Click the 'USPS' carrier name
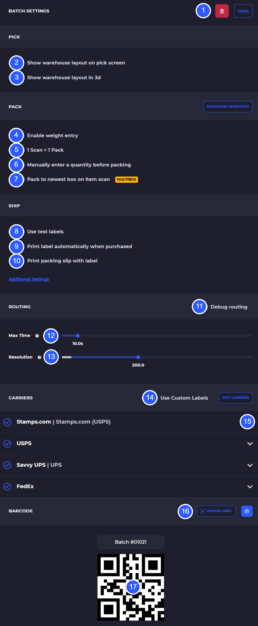Viewport: 258px width, 626px height. pos(24,443)
